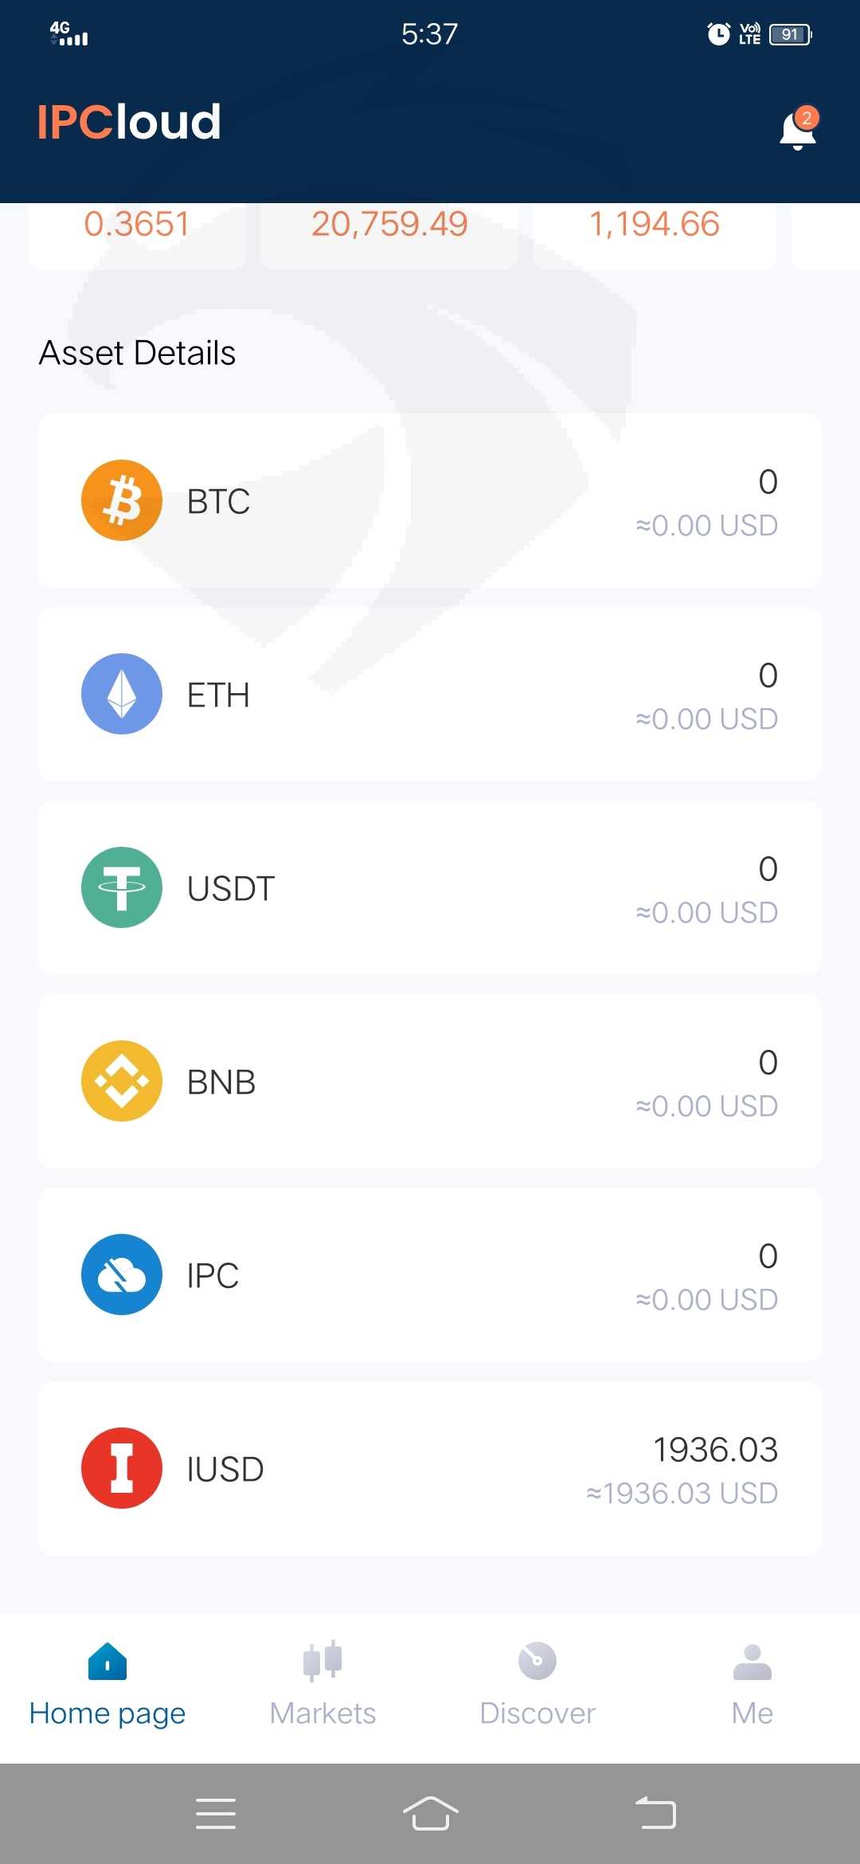Open the 0.3651 price card
The height and width of the screenshot is (1864, 860).
pyautogui.click(x=137, y=229)
